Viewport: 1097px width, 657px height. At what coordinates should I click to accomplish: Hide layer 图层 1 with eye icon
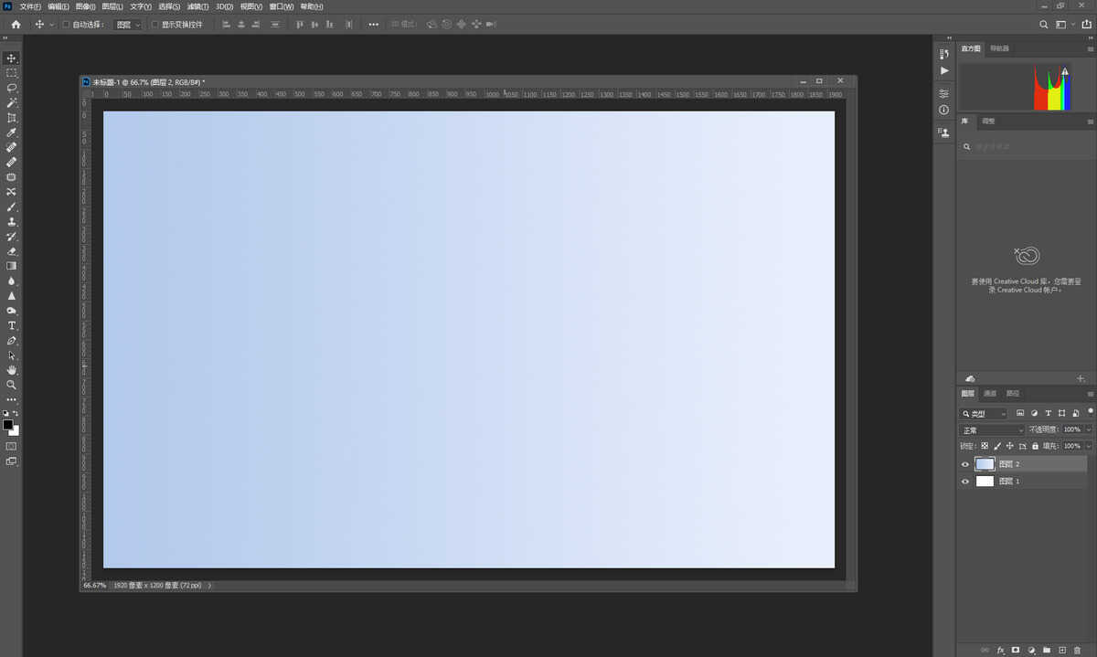965,482
